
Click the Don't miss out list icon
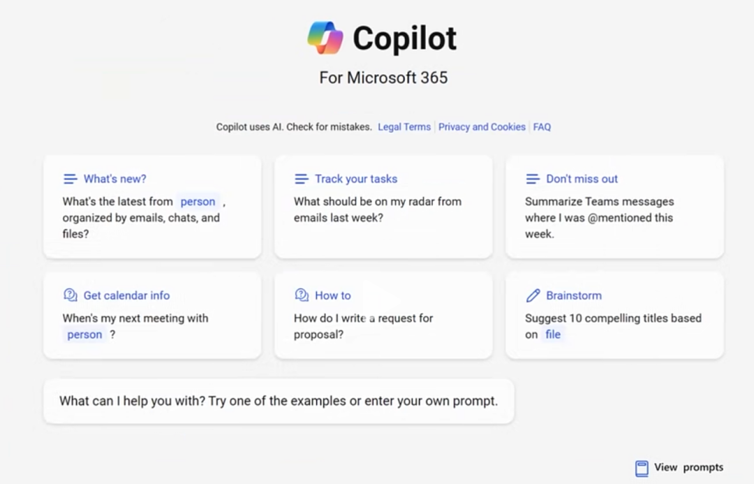click(533, 179)
